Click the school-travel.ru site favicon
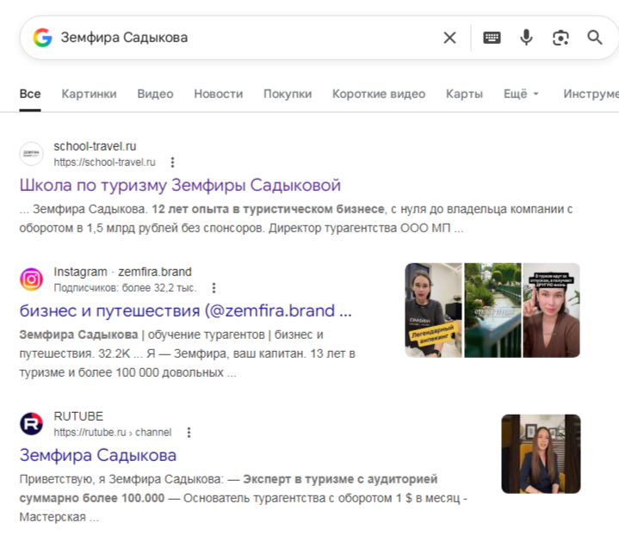Viewport: 619px width, 535px height. 32,154
